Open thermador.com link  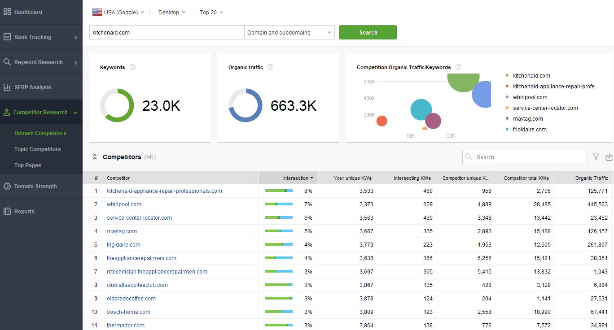[x=126, y=326]
